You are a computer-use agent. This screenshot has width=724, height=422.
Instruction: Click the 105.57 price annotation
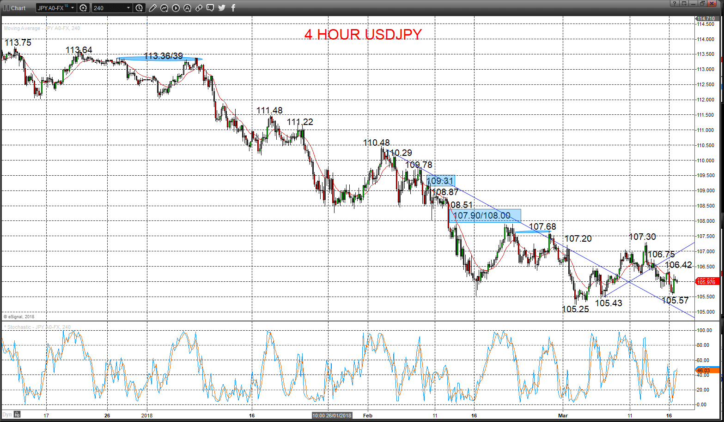(675, 300)
